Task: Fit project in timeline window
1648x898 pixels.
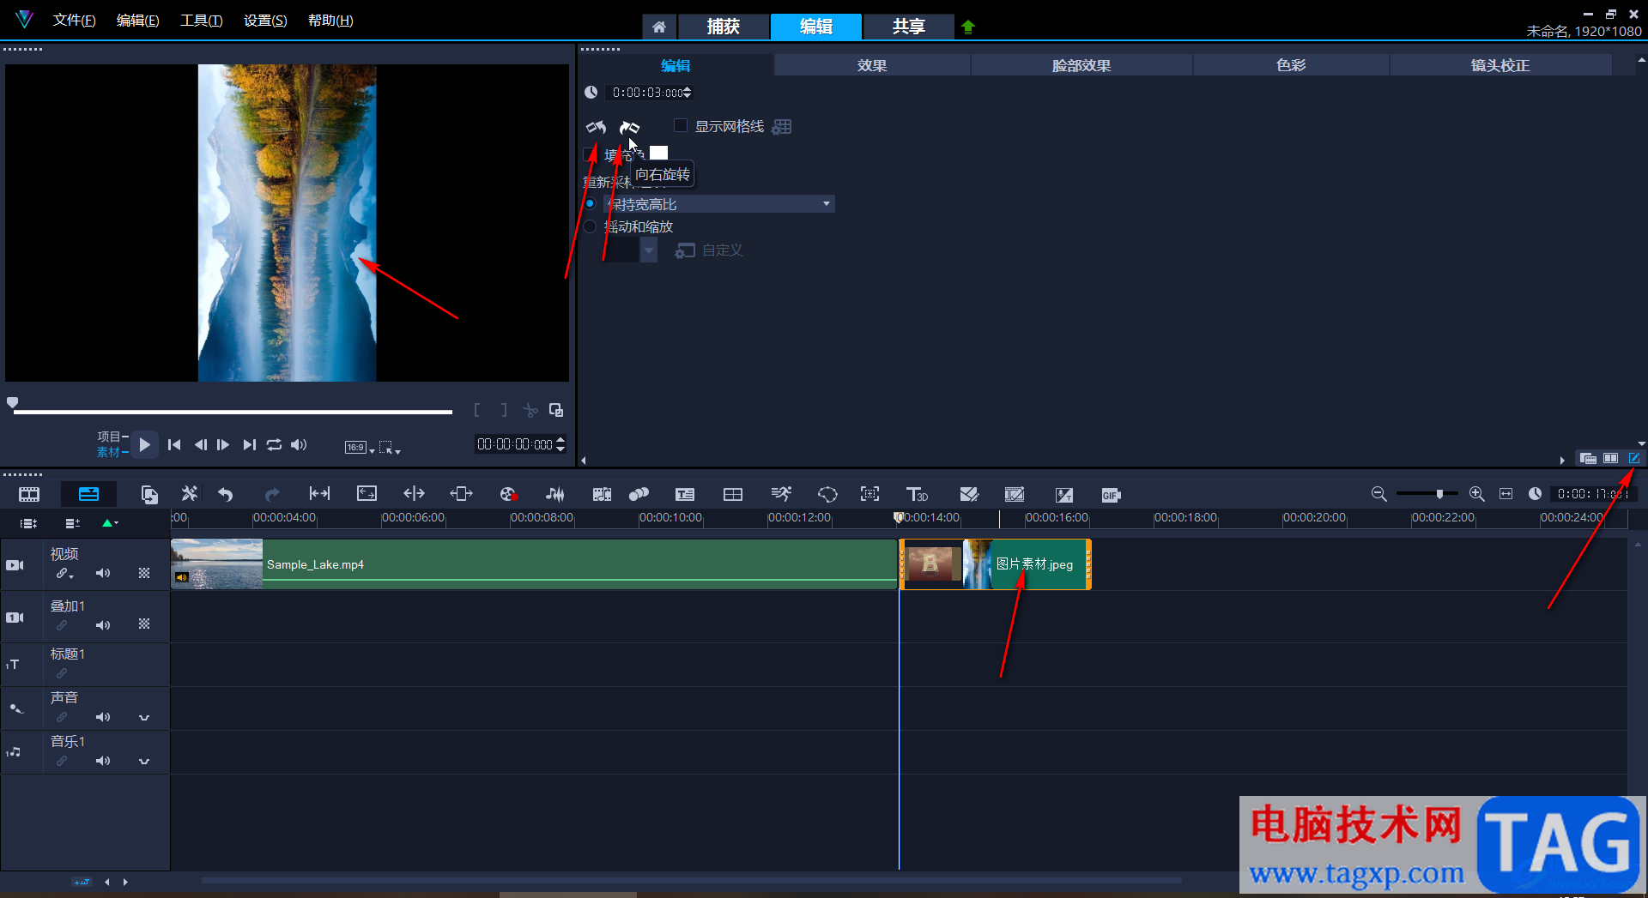Action: click(x=1506, y=494)
